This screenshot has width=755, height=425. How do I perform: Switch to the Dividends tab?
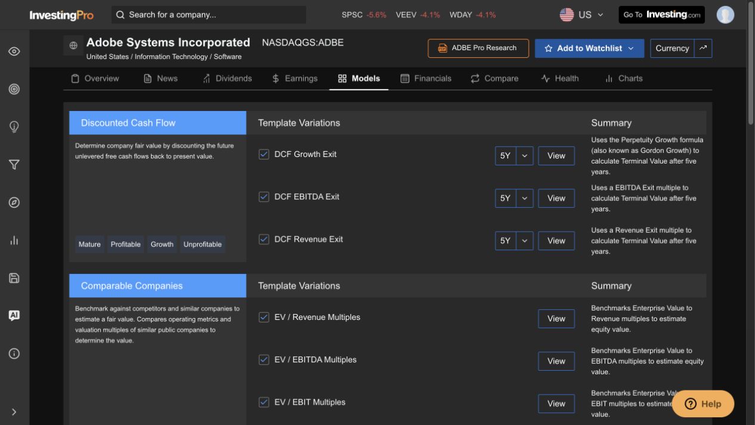[227, 78]
